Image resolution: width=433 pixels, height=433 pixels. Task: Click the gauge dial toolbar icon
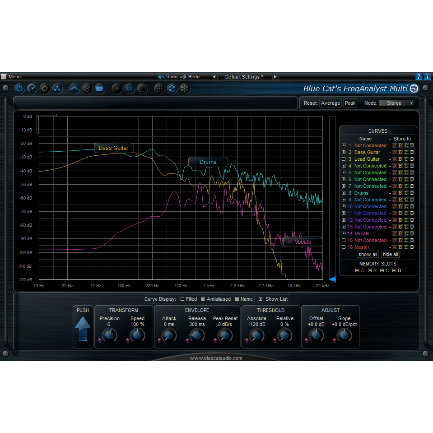point(32,88)
